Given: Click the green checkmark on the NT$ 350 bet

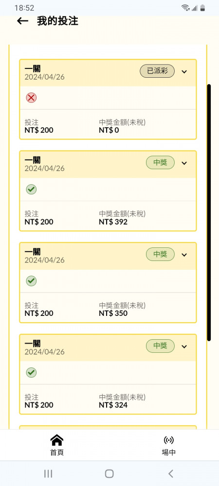Looking at the screenshot, I should (31, 281).
